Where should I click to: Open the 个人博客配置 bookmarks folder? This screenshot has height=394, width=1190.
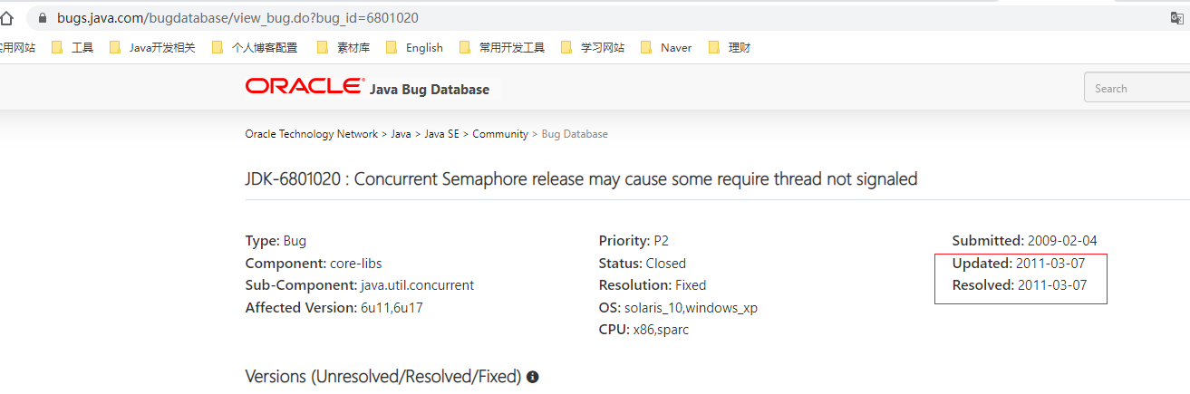(255, 48)
